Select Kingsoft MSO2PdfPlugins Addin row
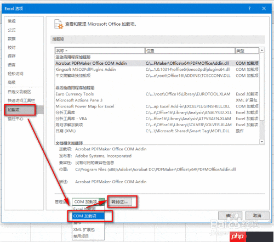The width and height of the screenshot is (274, 242). tap(157, 70)
